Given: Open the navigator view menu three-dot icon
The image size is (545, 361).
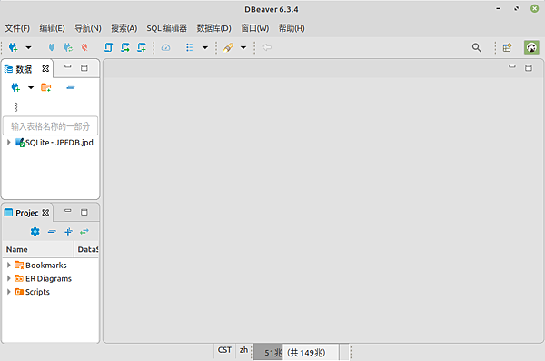Looking at the screenshot, I should (x=15, y=107).
